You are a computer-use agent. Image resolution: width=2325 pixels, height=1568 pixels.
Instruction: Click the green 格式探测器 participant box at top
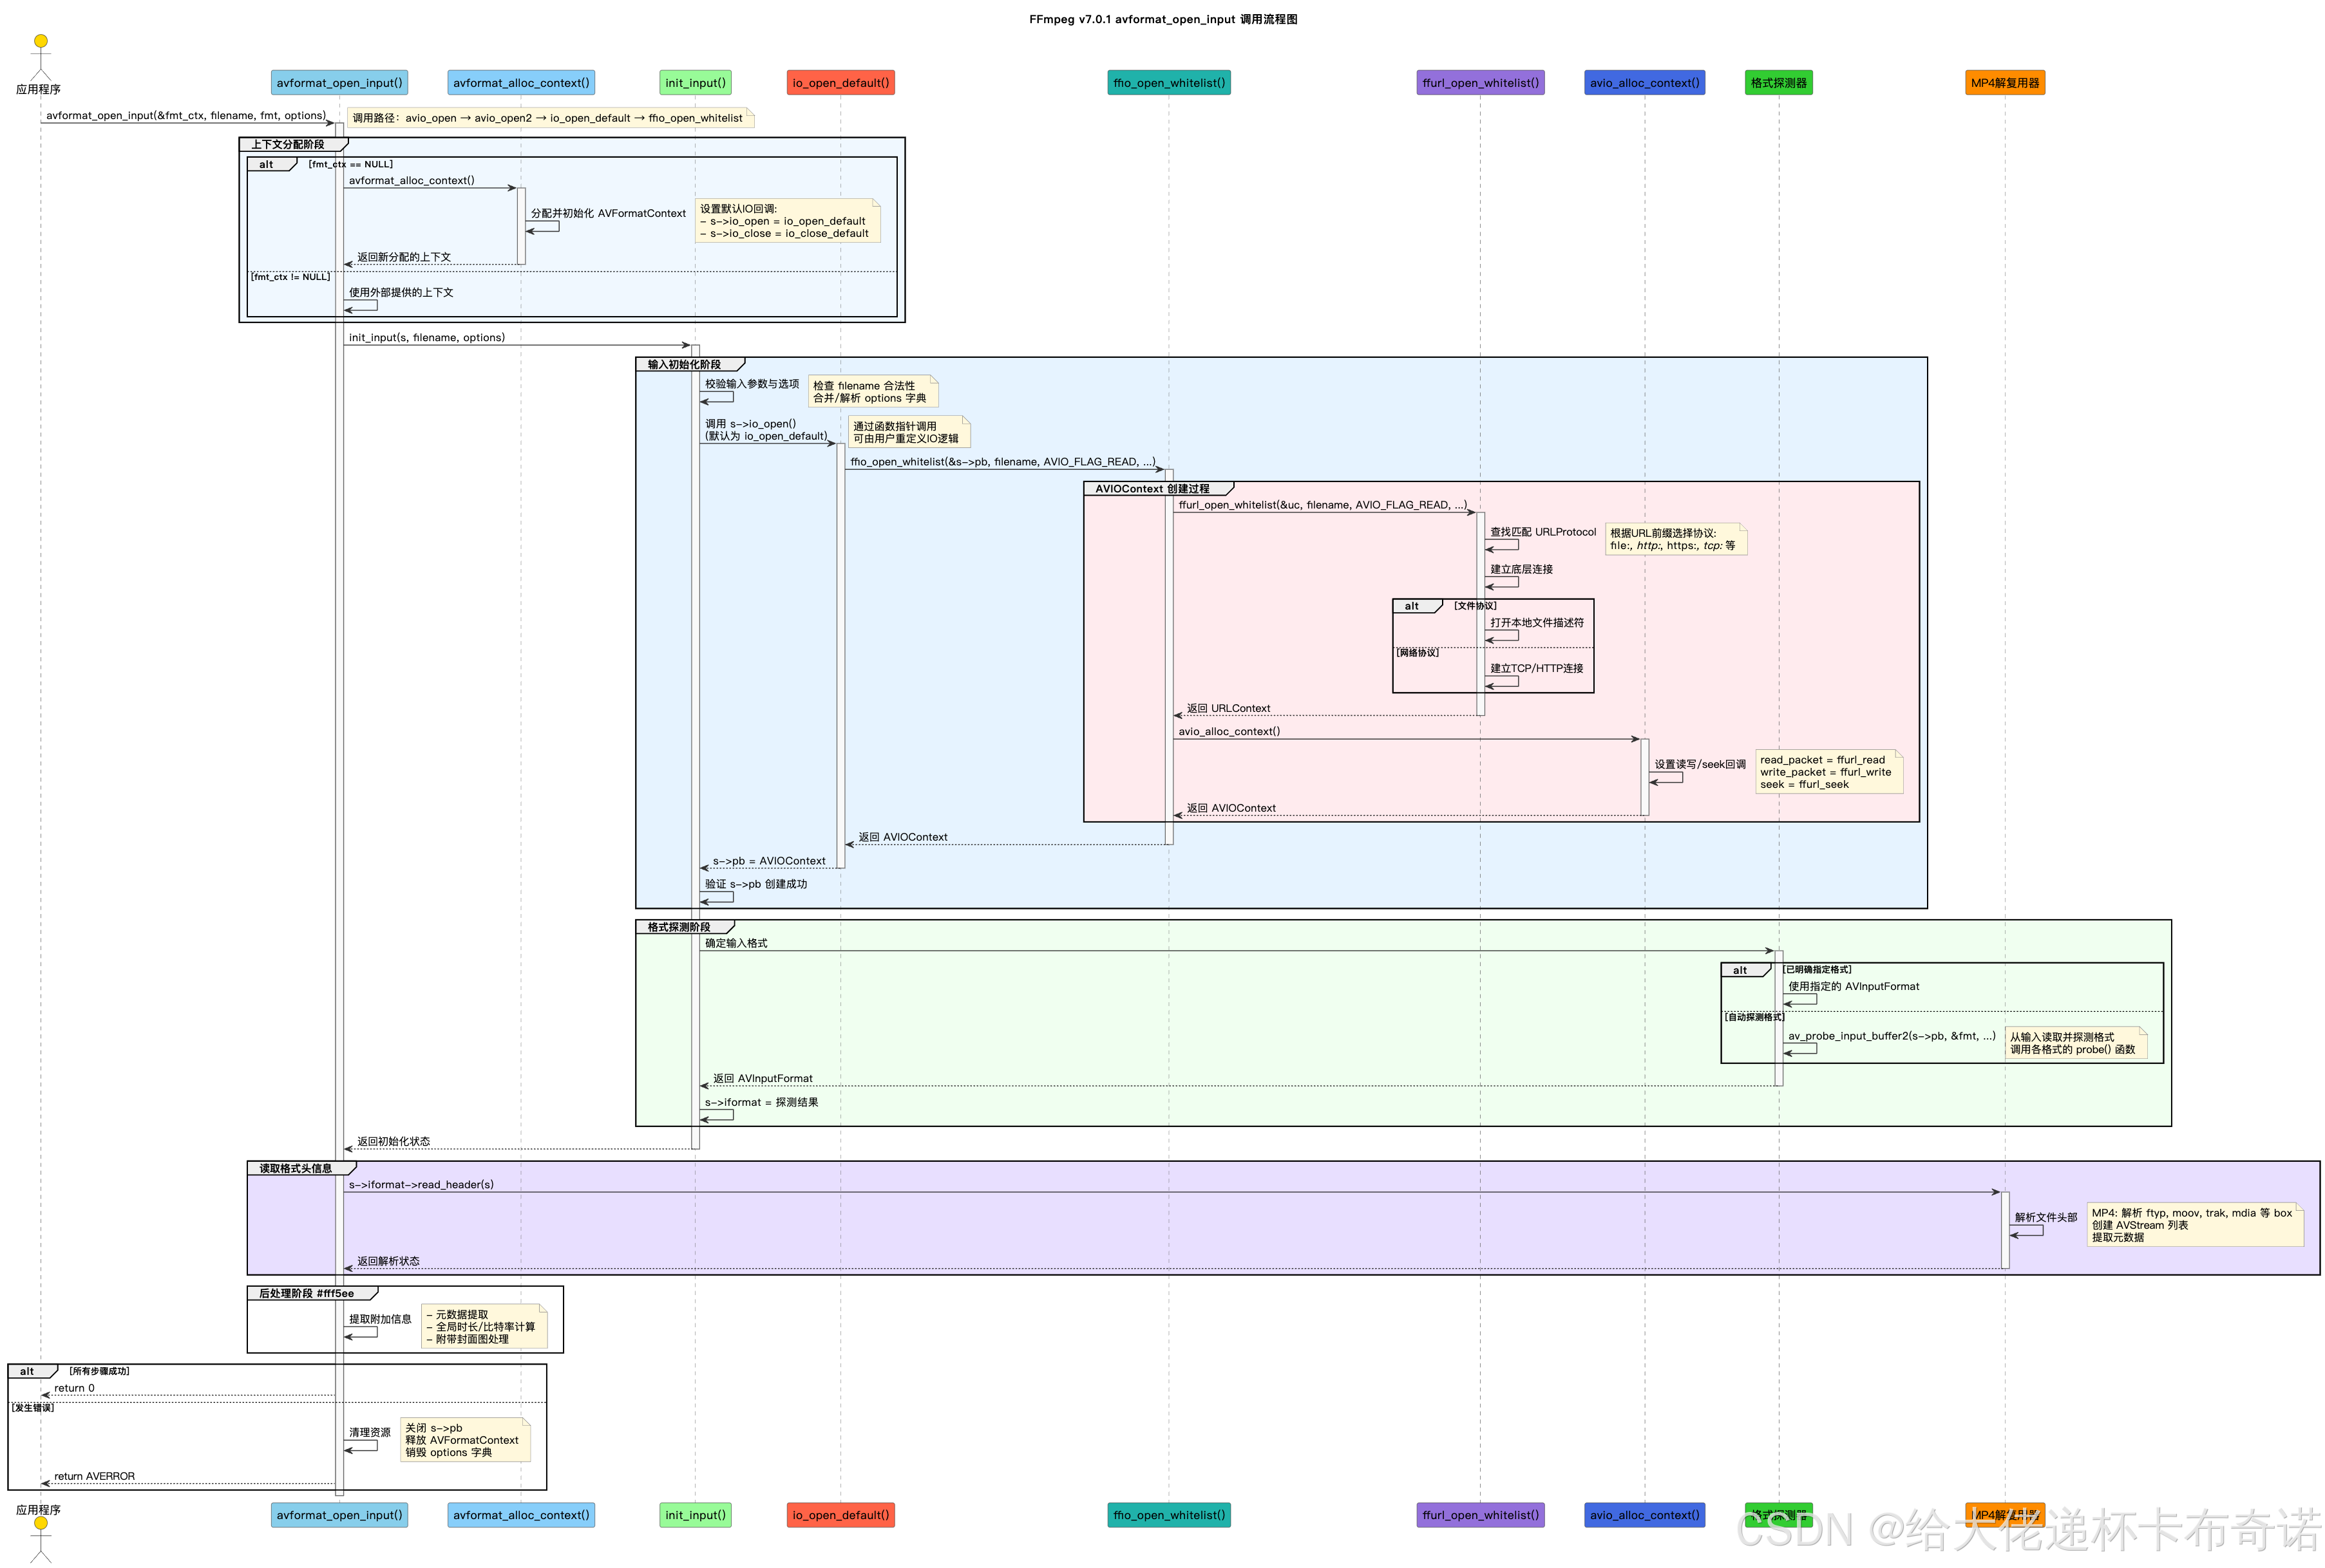(x=1778, y=83)
